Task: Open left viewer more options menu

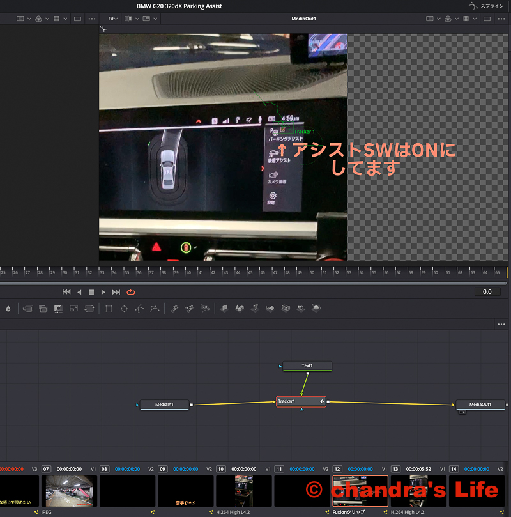Action: coord(92,19)
